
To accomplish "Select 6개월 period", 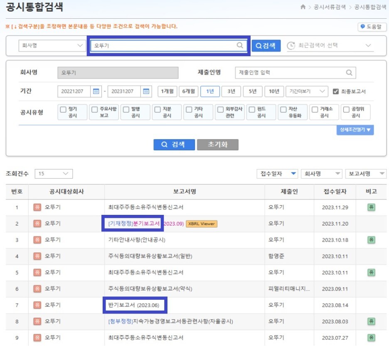I will click(189, 92).
